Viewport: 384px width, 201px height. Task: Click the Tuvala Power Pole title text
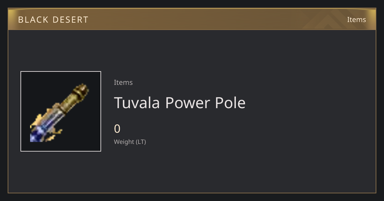point(180,103)
